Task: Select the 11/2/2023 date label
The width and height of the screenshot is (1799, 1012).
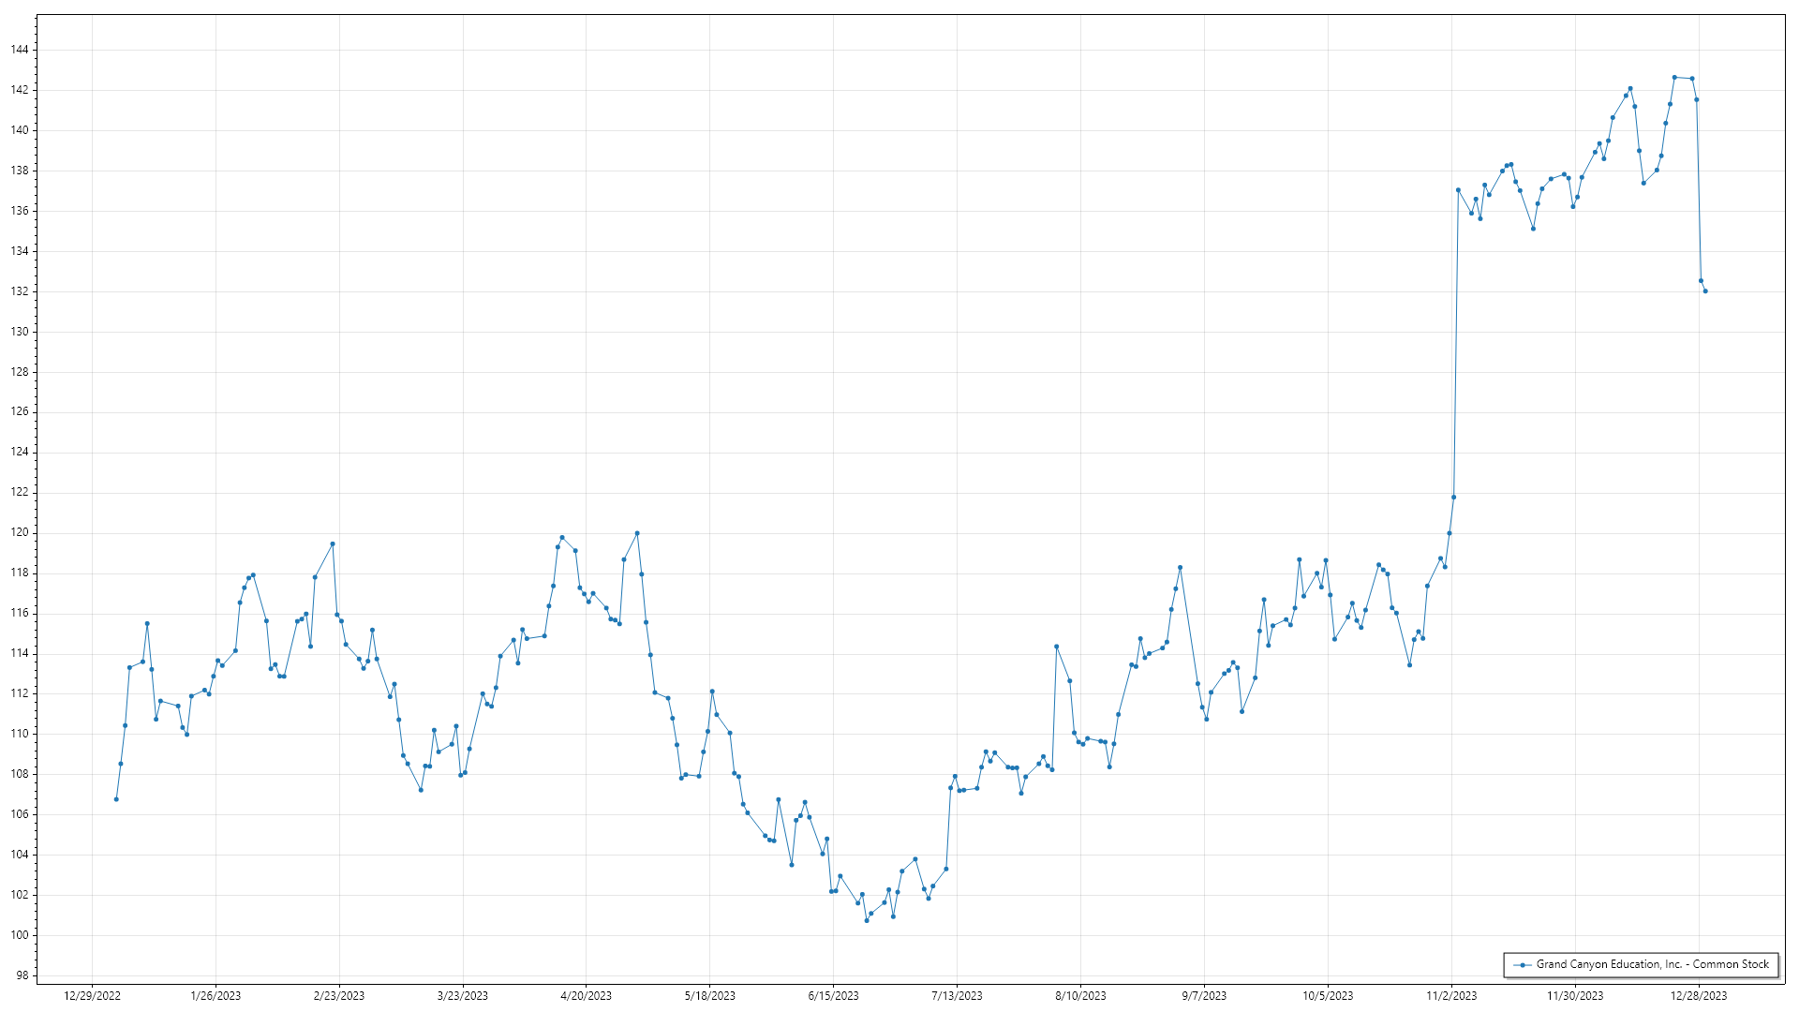Action: coord(1451,996)
